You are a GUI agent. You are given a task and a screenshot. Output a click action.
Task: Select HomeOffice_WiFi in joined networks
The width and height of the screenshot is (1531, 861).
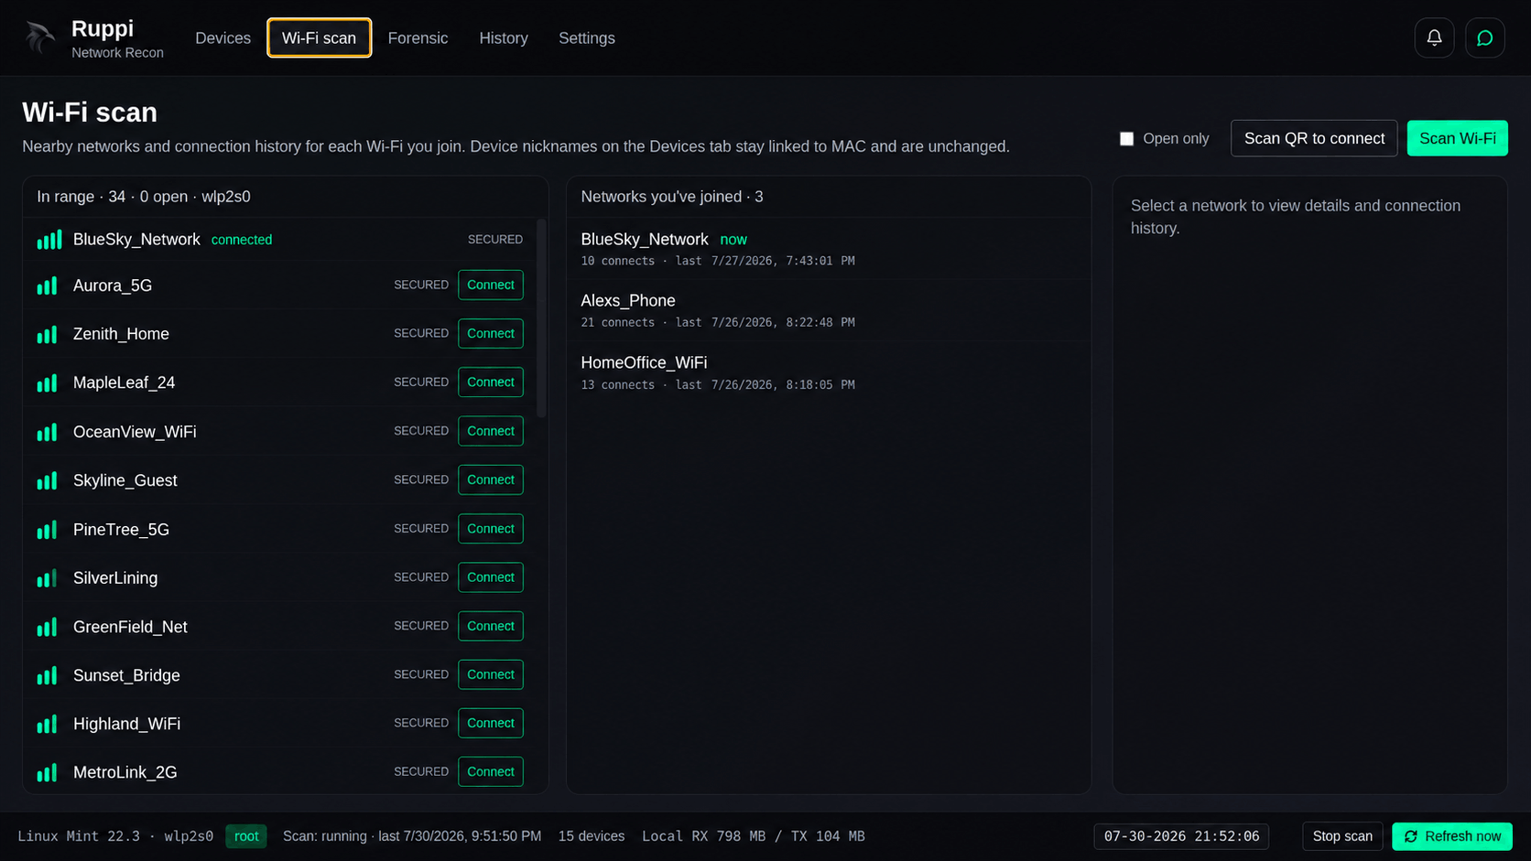coord(828,372)
